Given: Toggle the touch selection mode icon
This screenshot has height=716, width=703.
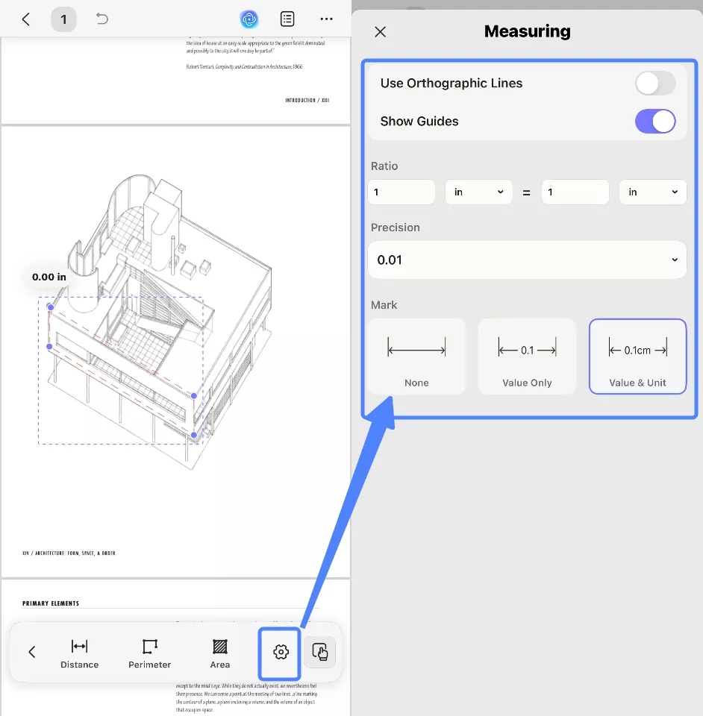Looking at the screenshot, I should pos(319,652).
